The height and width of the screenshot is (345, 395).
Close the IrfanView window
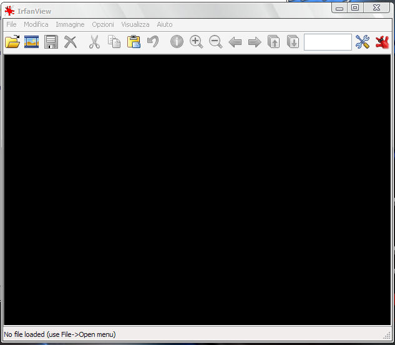[376, 8]
